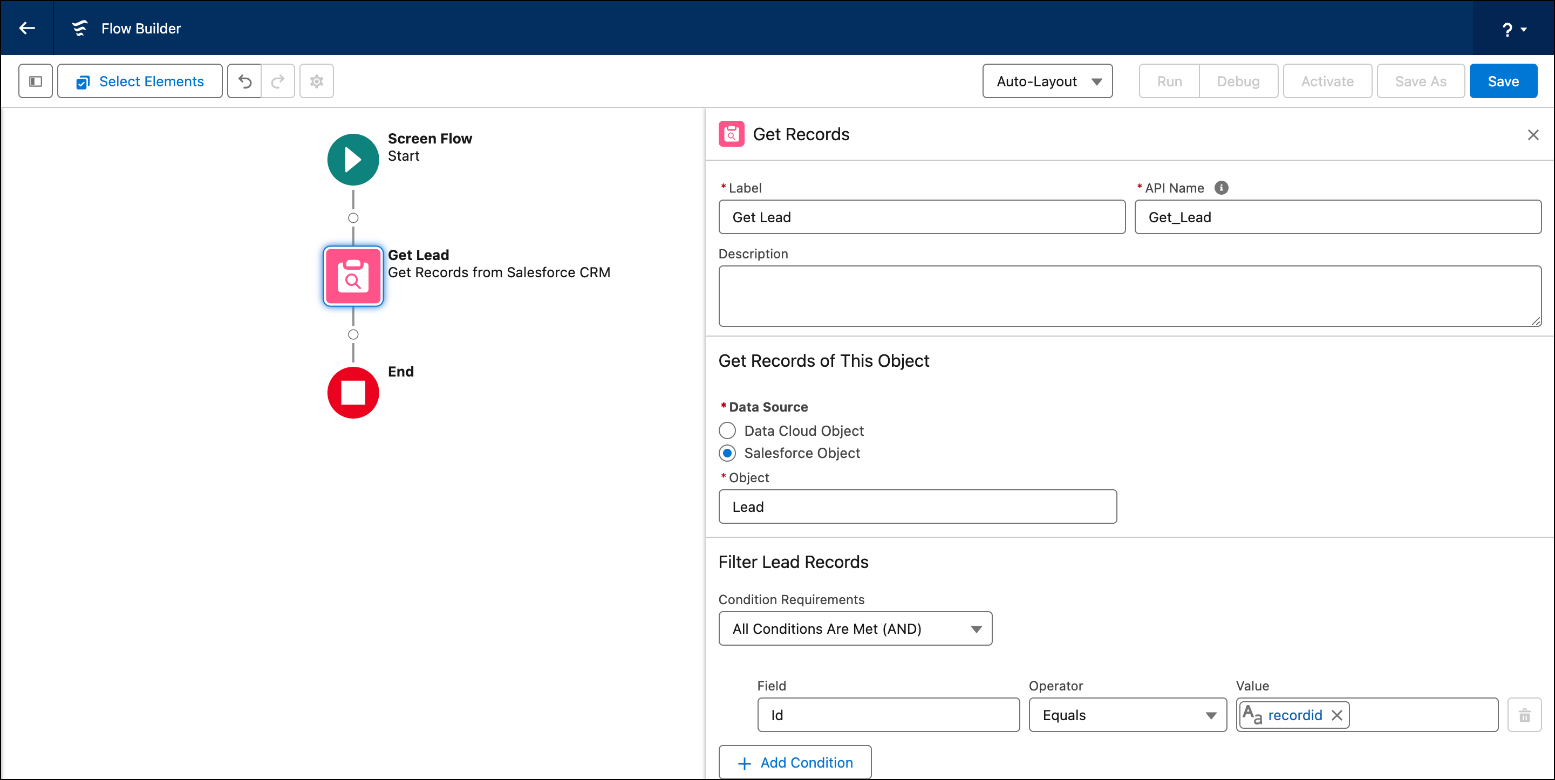Image resolution: width=1555 pixels, height=780 pixels.
Task: Click the Activate button
Action: tap(1327, 81)
